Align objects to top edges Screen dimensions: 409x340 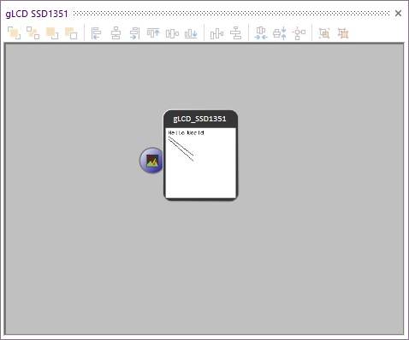coord(153,33)
